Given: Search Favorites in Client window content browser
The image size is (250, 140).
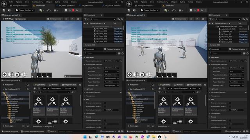Looking at the screenshot, I should (28, 85).
